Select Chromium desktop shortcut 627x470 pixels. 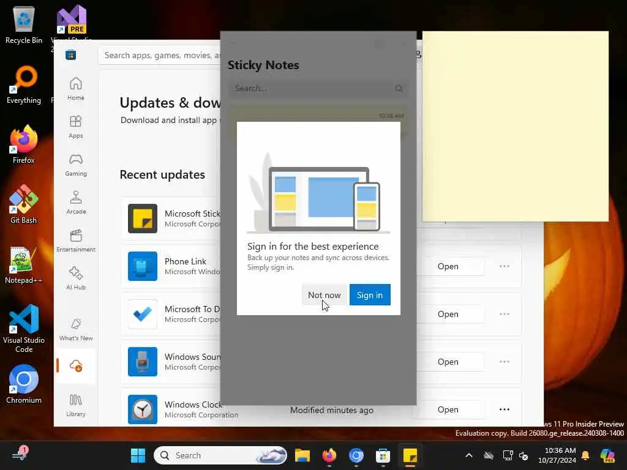[x=24, y=384]
